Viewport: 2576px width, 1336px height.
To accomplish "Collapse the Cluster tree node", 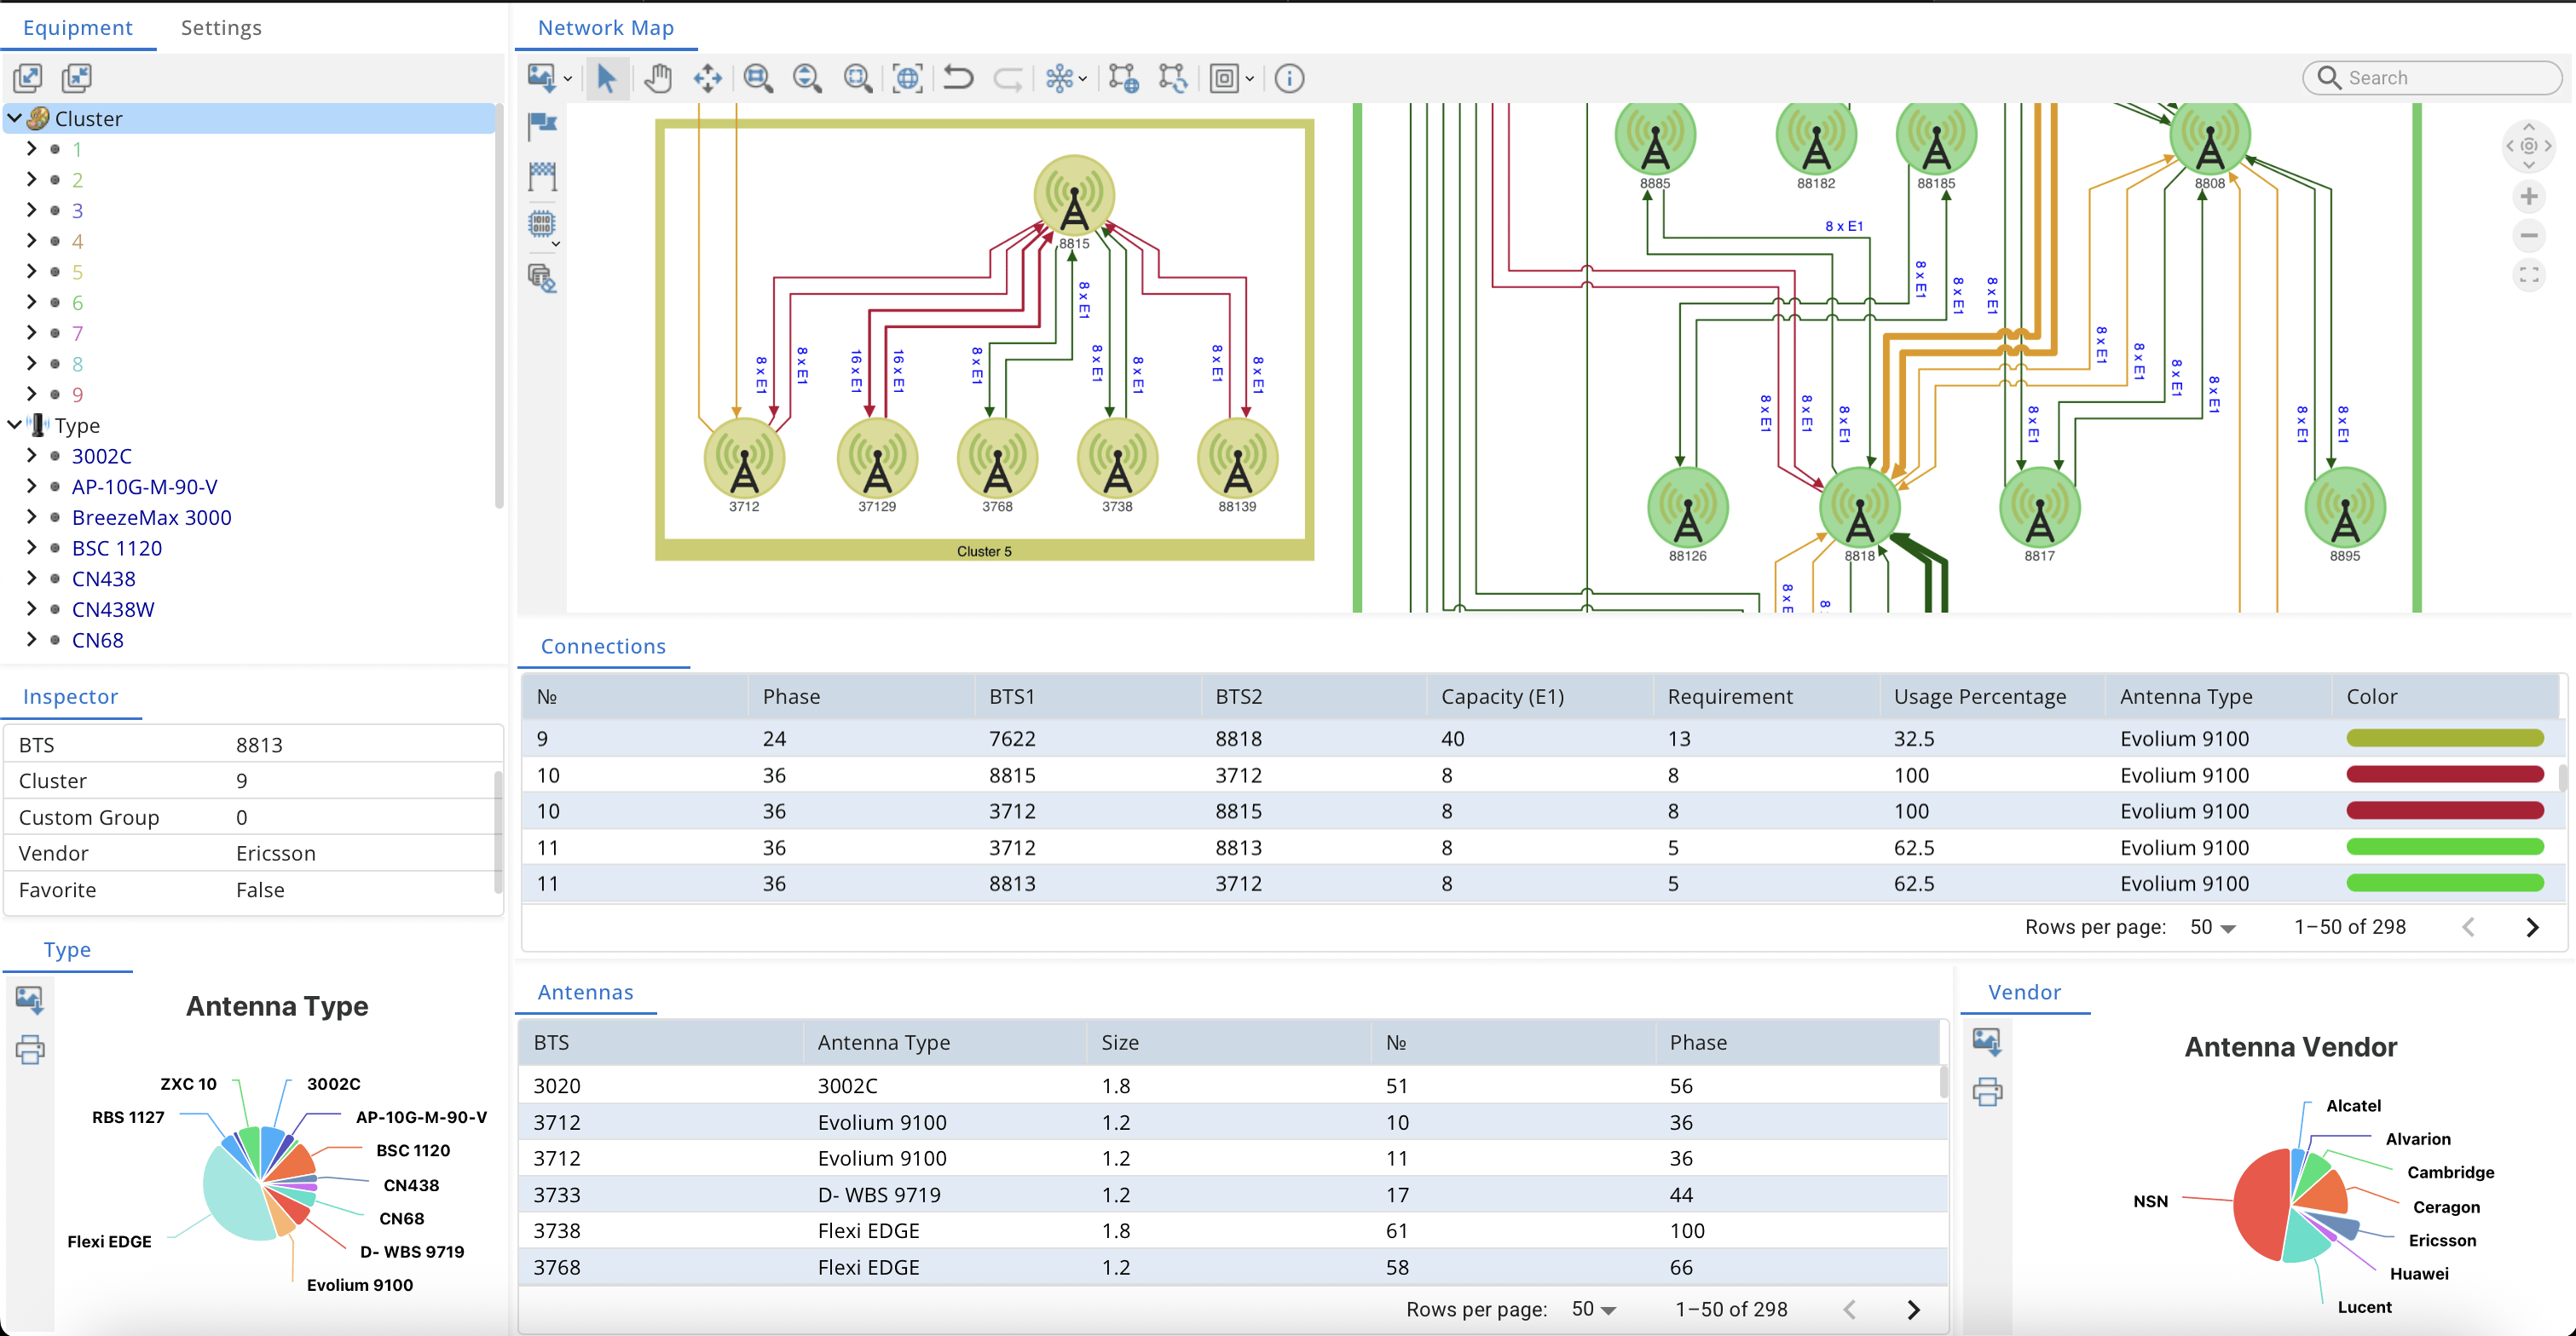I will 15,118.
